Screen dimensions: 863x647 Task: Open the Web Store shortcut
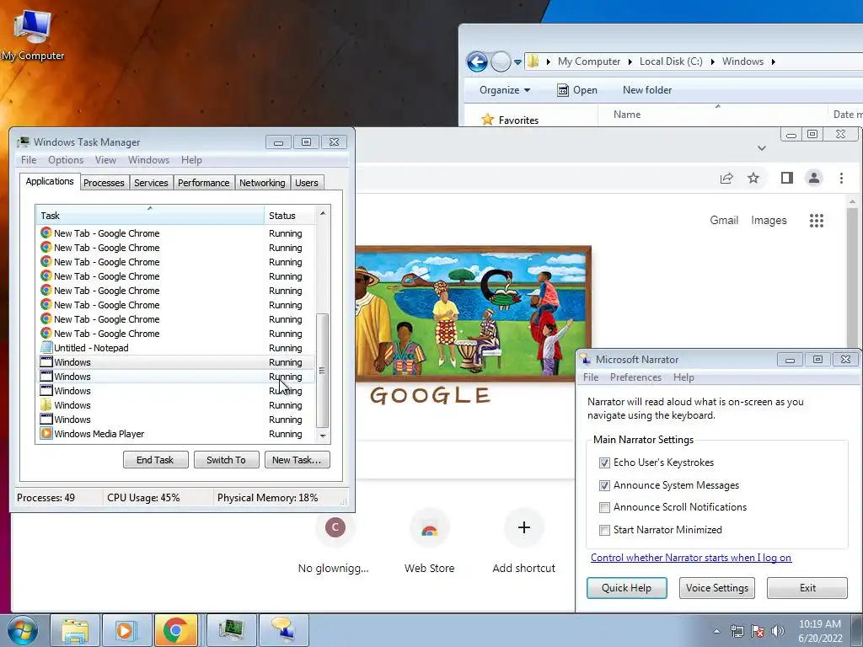coord(429,543)
